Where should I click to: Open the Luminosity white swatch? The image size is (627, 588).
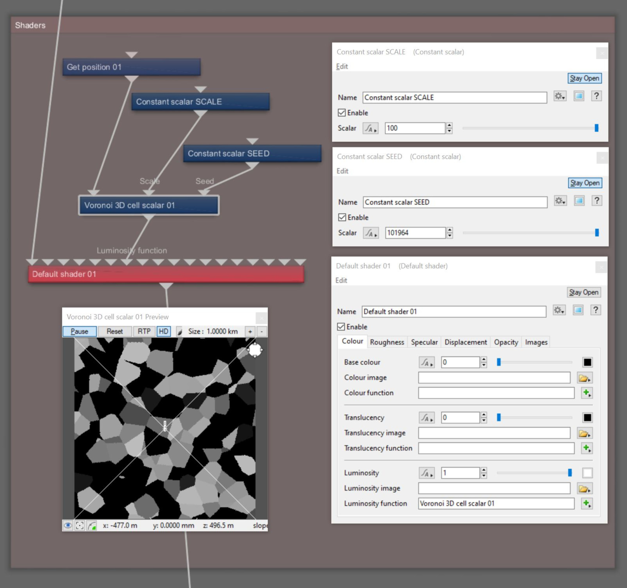(587, 473)
